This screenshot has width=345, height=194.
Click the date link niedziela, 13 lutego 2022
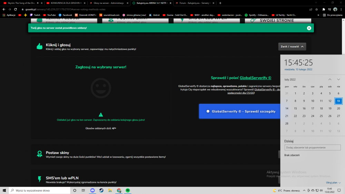coord(298,69)
